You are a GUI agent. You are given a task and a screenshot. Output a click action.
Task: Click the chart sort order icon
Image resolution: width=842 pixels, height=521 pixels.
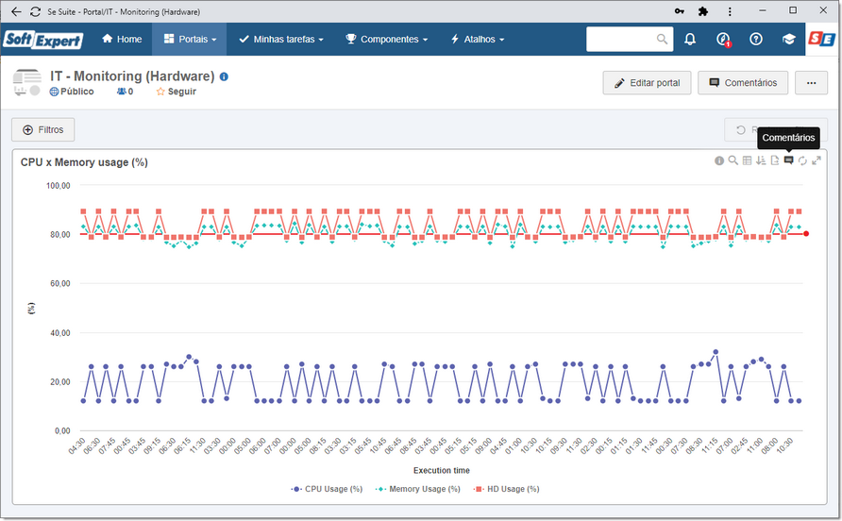(761, 160)
